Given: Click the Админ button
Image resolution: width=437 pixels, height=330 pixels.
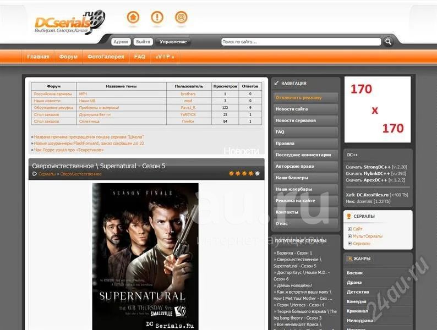Looking at the screenshot, I should [x=121, y=42].
